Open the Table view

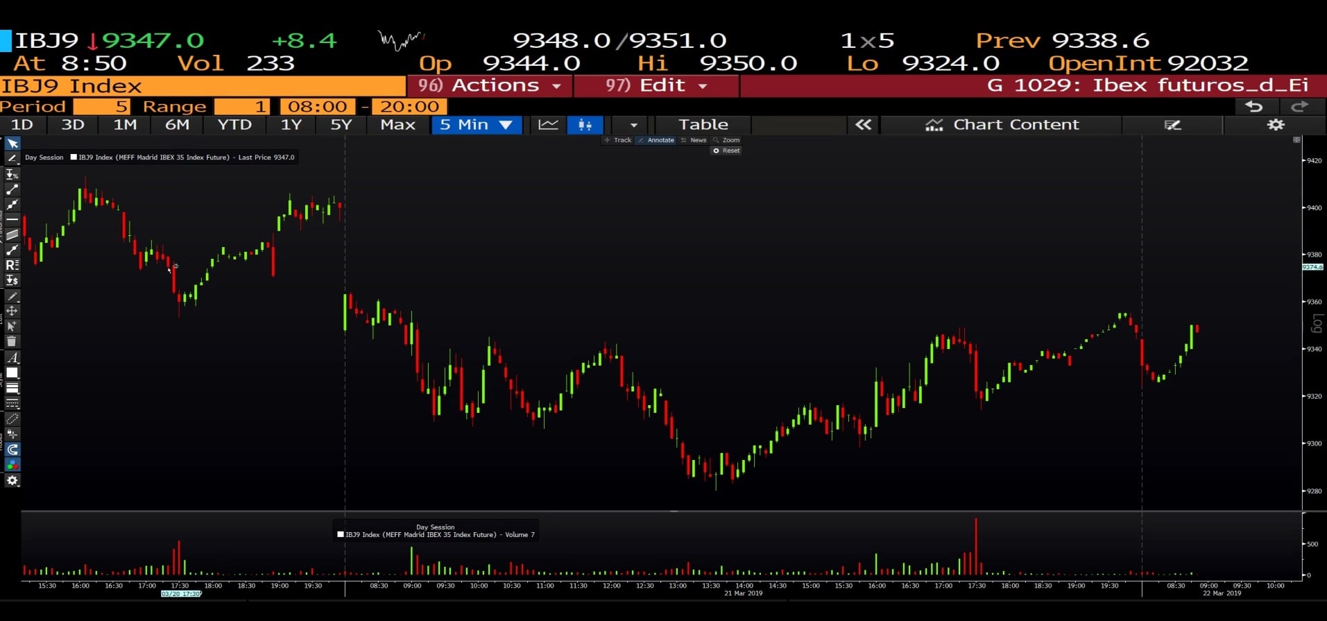click(703, 125)
